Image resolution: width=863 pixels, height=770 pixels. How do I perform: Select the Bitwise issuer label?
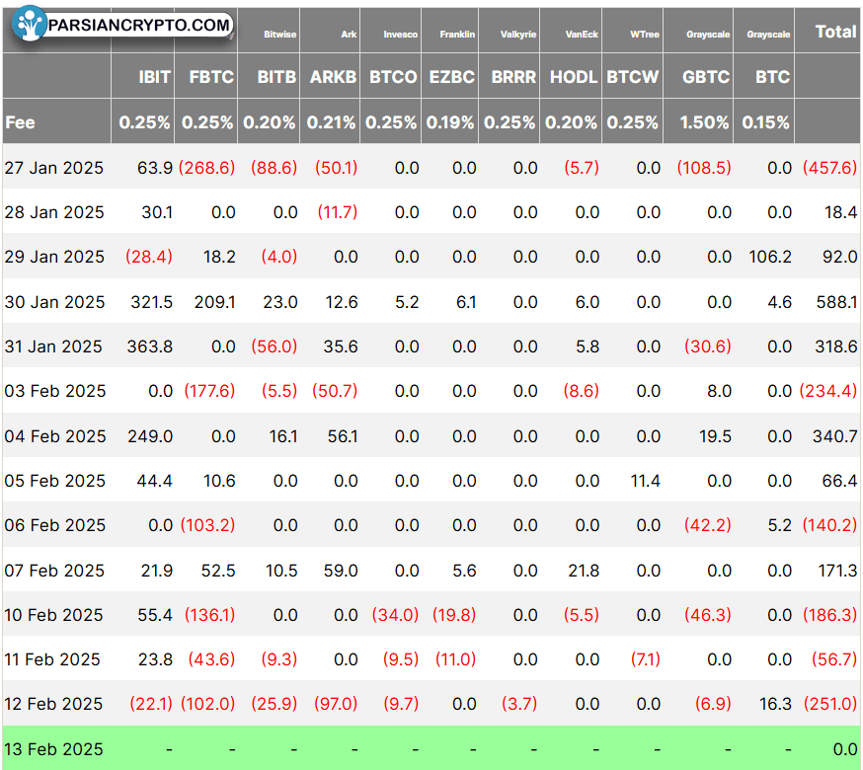(280, 35)
